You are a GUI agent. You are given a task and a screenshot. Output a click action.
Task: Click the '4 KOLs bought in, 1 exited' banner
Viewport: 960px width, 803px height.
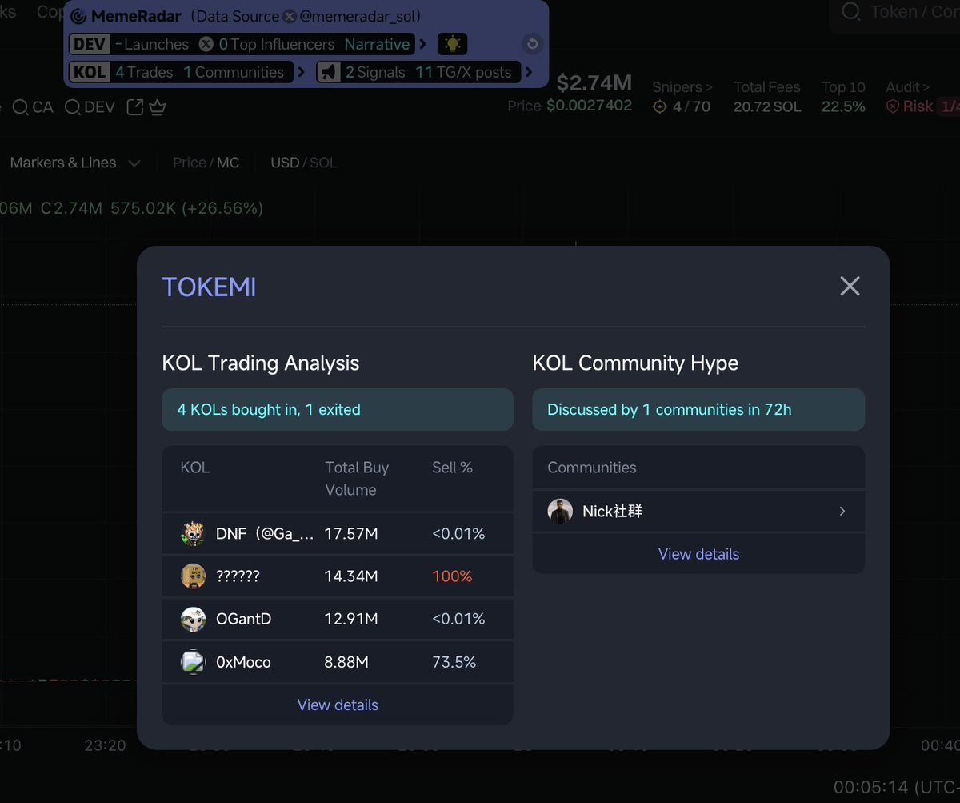click(x=338, y=409)
